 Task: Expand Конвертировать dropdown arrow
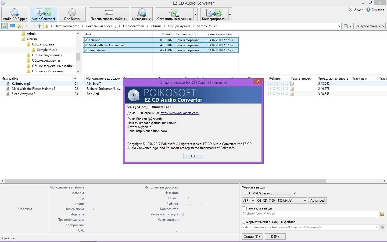230,14
